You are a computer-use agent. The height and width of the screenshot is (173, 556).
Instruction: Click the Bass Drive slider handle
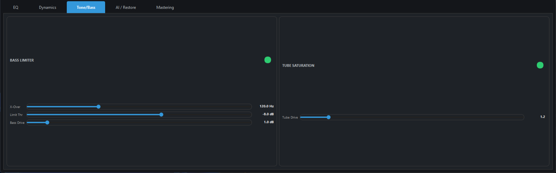tap(47, 123)
